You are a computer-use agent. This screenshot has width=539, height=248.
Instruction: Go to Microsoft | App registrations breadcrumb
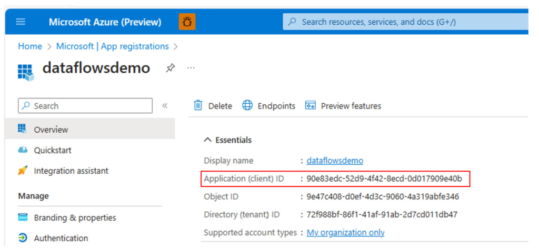pyautogui.click(x=113, y=46)
